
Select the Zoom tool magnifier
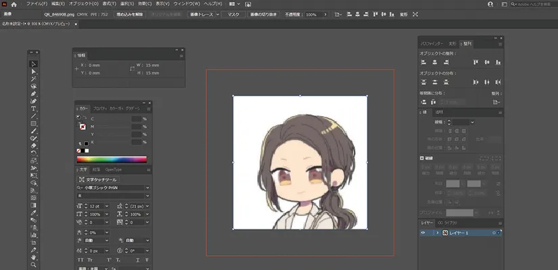(x=33, y=264)
